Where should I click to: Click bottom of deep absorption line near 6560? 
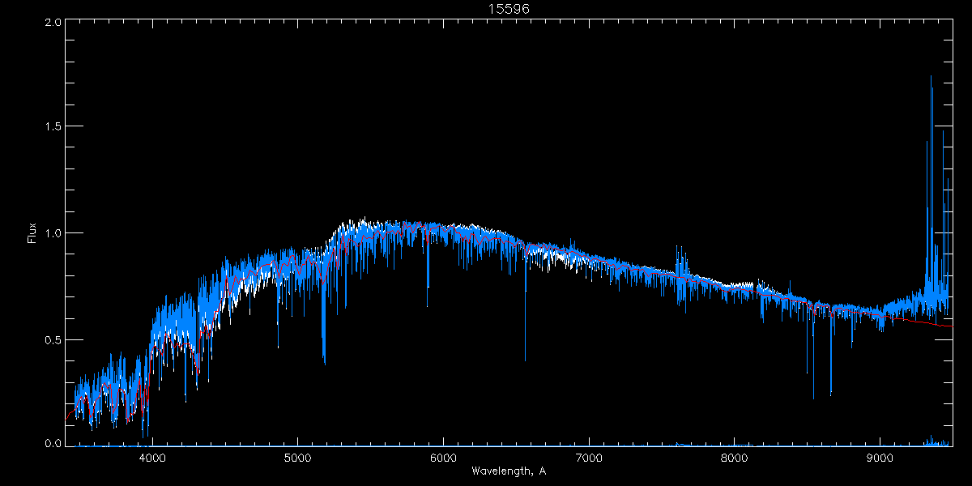(525, 360)
